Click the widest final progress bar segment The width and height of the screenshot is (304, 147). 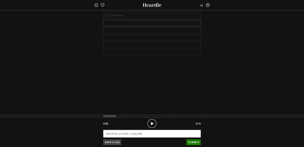coord(185,116)
